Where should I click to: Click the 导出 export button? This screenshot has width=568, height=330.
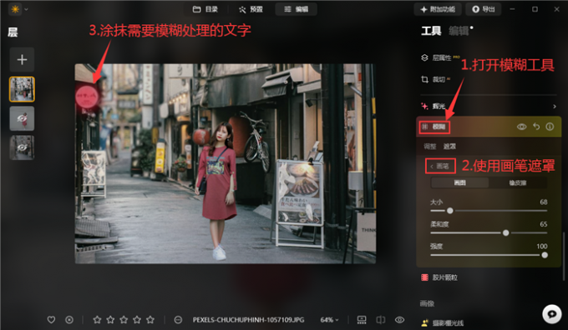tap(484, 9)
